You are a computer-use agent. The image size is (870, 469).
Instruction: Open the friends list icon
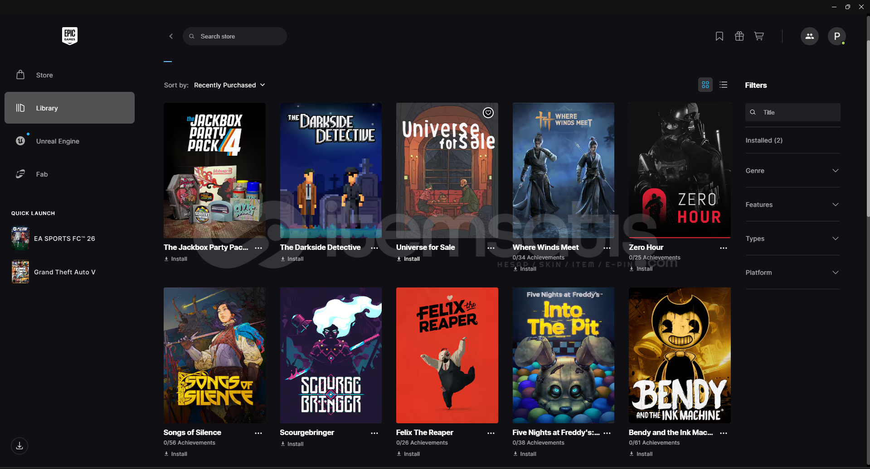(x=810, y=36)
